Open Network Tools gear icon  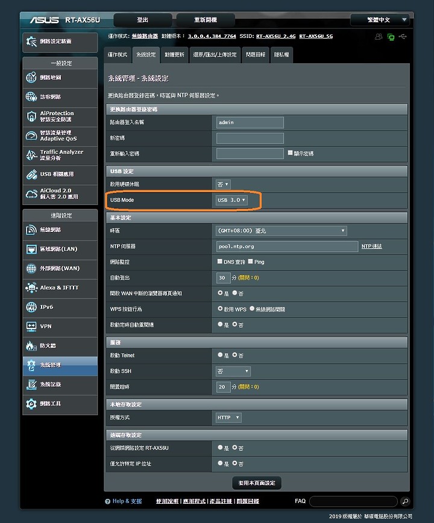point(31,404)
